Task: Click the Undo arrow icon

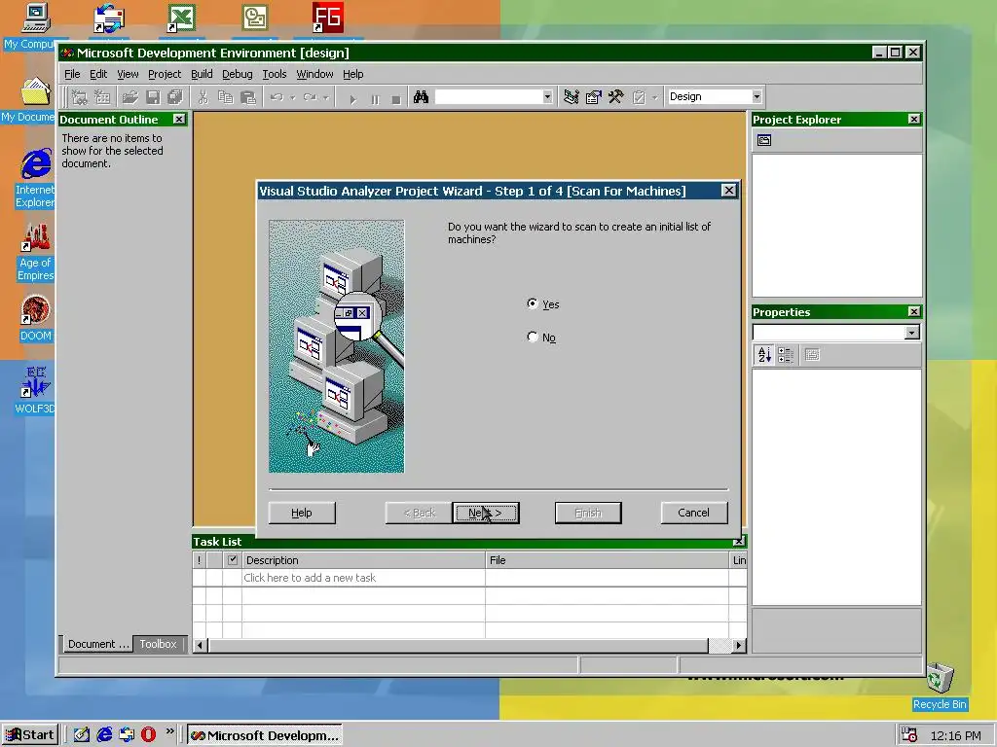Action: [x=277, y=97]
